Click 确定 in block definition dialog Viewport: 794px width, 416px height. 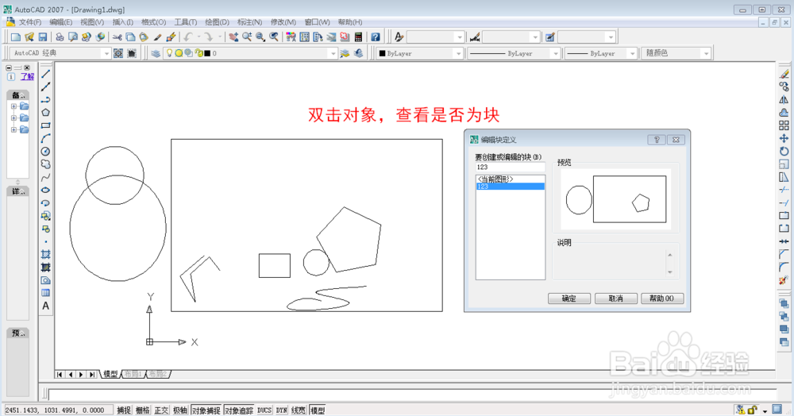point(569,299)
